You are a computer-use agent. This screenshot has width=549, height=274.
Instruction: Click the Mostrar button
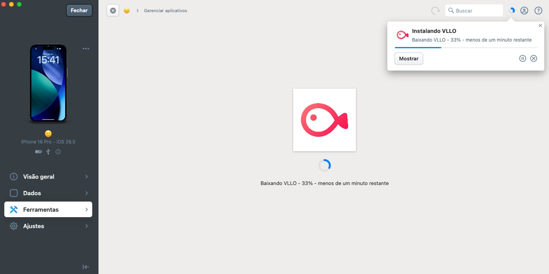409,58
